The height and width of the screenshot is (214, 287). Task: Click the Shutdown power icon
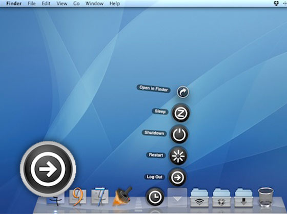pyautogui.click(x=179, y=135)
